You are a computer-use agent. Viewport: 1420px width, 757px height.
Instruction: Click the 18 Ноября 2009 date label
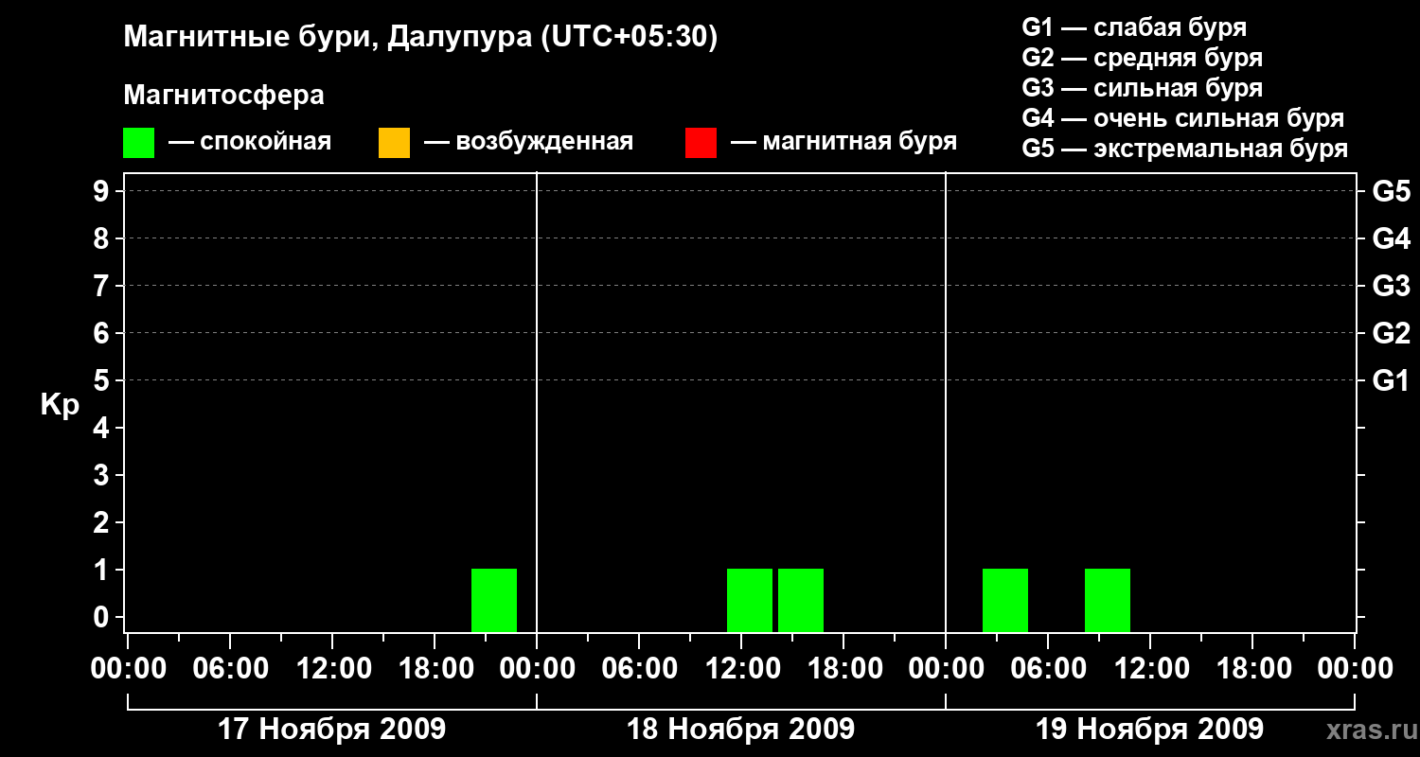click(740, 730)
